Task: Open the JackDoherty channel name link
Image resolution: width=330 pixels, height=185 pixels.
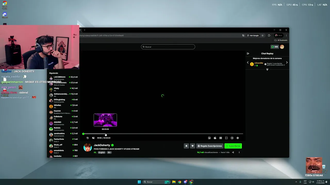Action: click(x=102, y=145)
